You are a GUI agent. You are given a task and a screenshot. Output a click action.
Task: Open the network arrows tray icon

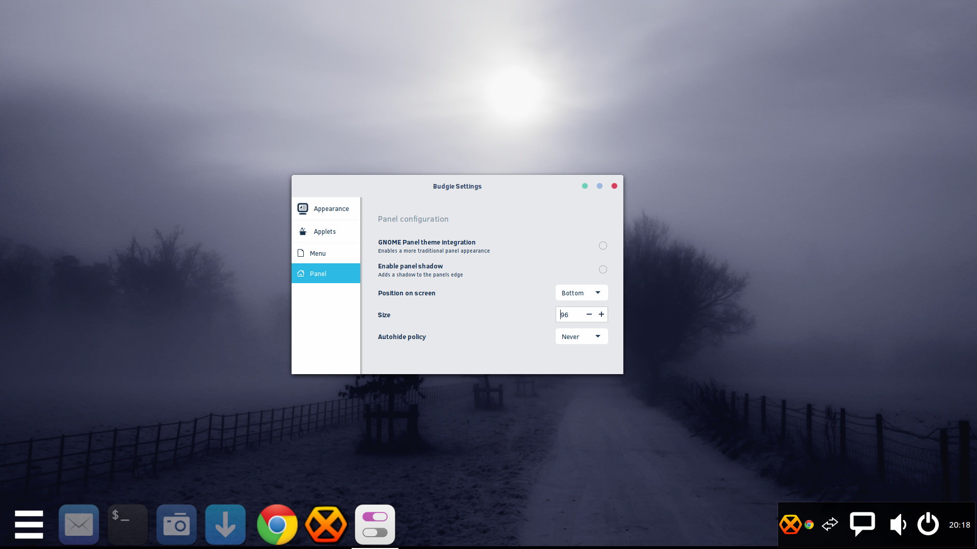click(x=830, y=524)
